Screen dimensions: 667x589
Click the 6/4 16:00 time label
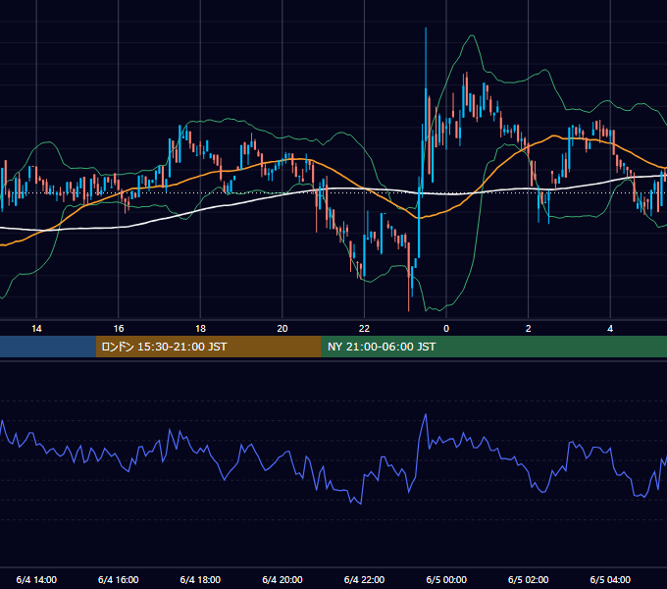pos(119,579)
